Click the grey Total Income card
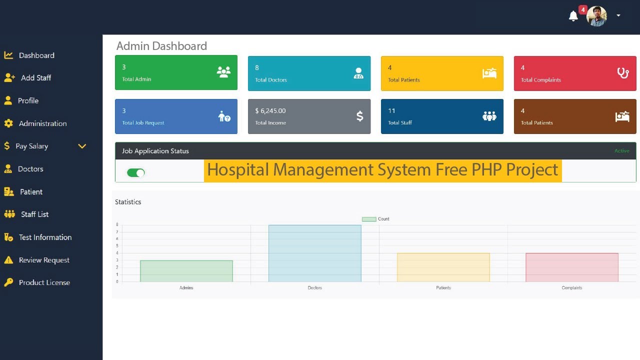The image size is (640, 360). pos(309,116)
